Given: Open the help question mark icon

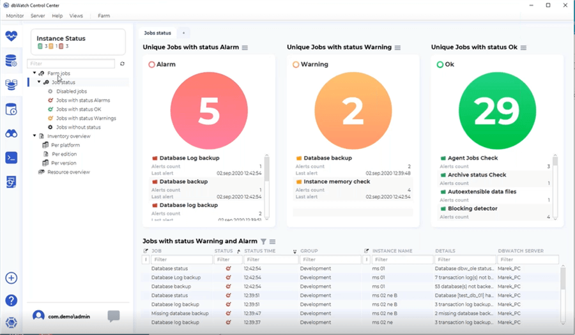Looking at the screenshot, I should tap(11, 300).
